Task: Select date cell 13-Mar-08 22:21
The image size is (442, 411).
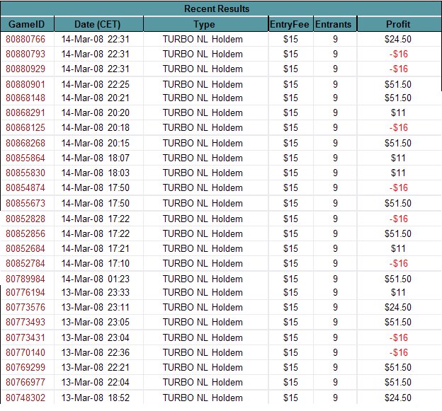Action: pos(96,368)
